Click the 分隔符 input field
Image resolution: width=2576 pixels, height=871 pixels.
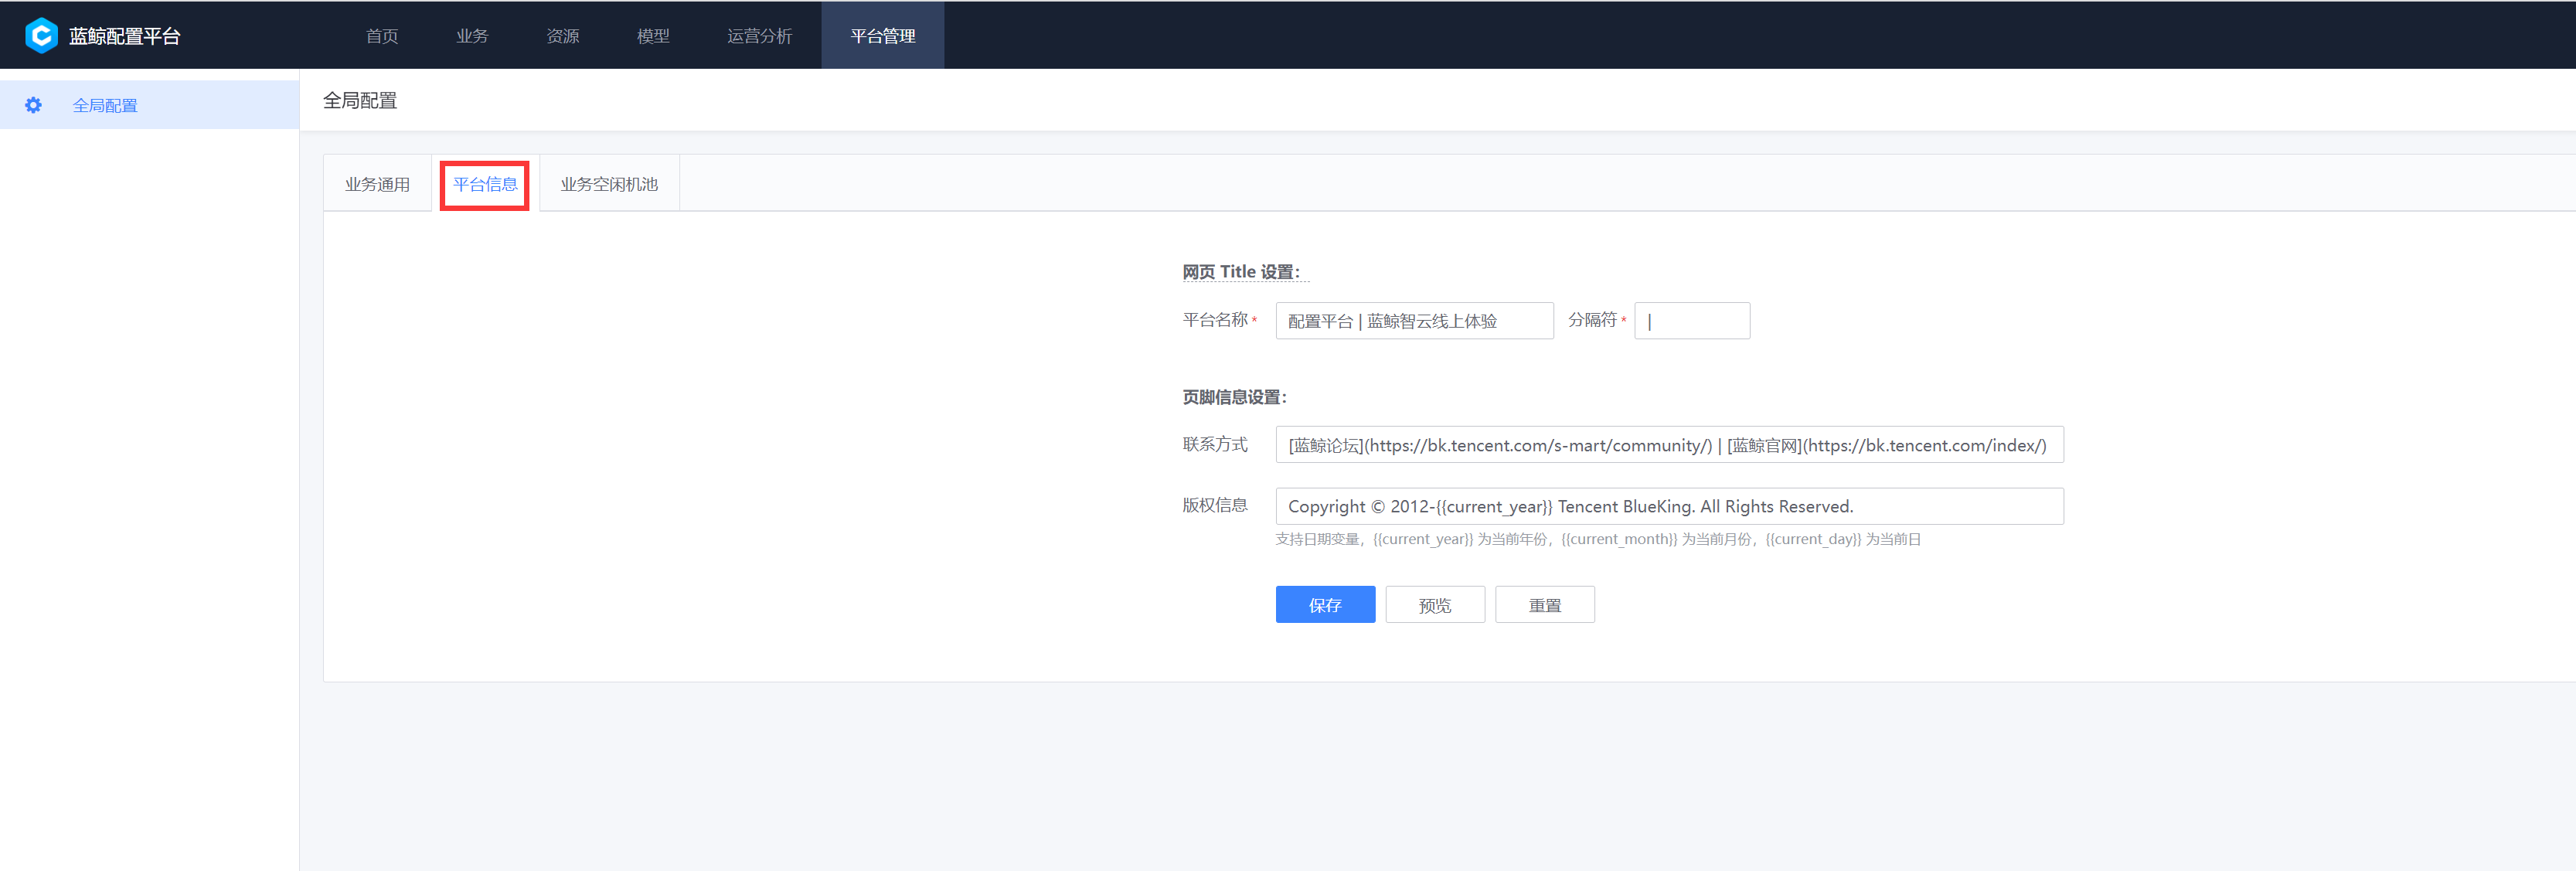click(1691, 321)
